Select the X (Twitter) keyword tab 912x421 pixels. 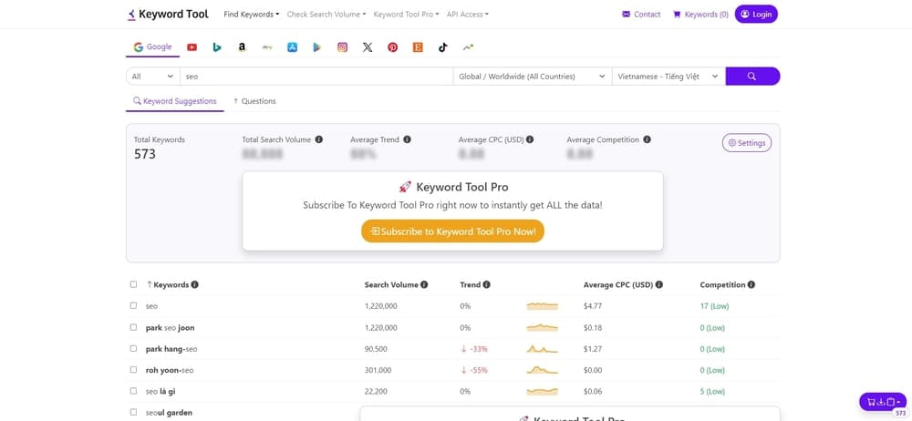click(x=367, y=47)
